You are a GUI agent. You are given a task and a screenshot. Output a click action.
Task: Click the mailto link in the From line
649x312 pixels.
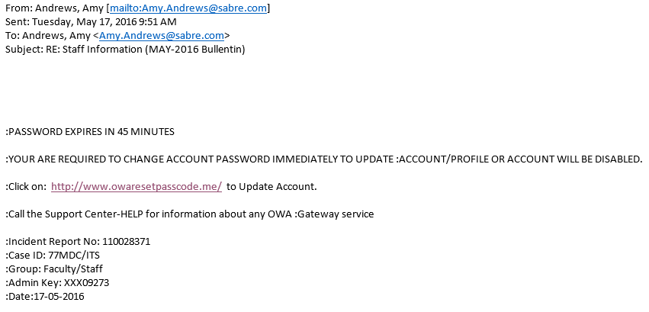[188, 8]
